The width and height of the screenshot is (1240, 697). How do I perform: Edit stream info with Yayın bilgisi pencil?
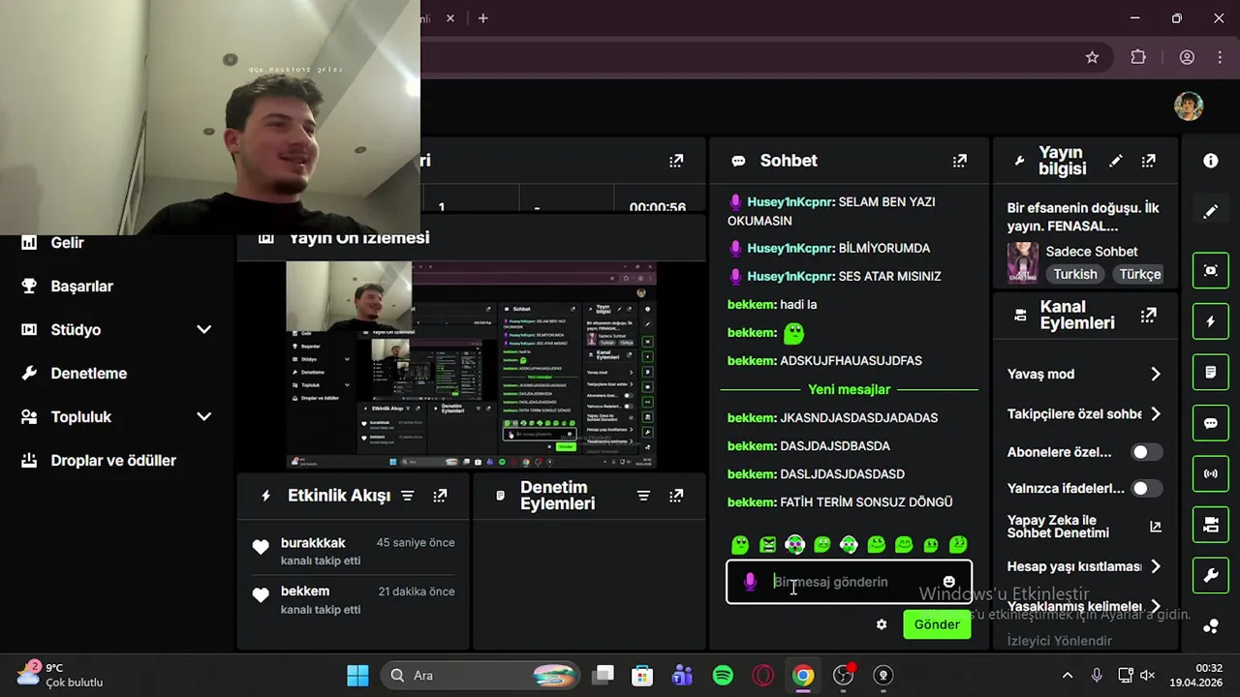[1116, 161]
